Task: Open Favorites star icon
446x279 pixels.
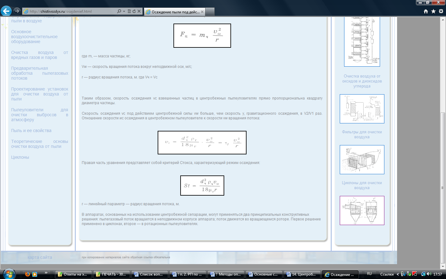Action: coord(433,11)
